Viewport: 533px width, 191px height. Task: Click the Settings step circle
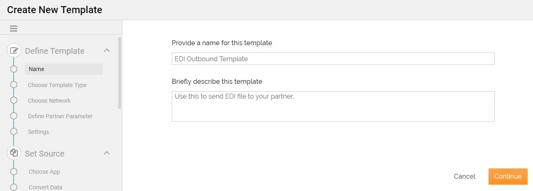[14, 131]
